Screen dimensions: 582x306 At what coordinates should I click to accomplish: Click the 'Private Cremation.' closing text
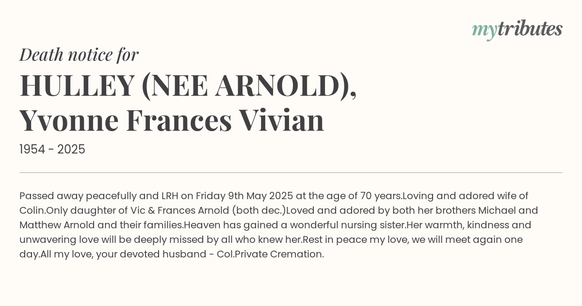coord(279,255)
